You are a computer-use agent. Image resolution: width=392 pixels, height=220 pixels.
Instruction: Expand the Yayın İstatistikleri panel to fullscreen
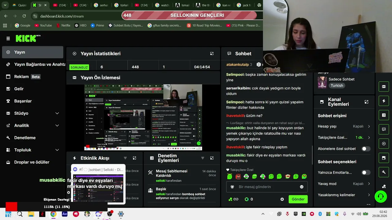(x=212, y=53)
